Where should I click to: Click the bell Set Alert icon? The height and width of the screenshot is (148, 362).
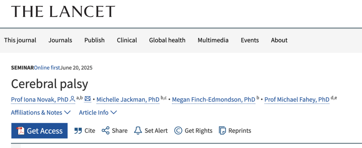pos(138,131)
